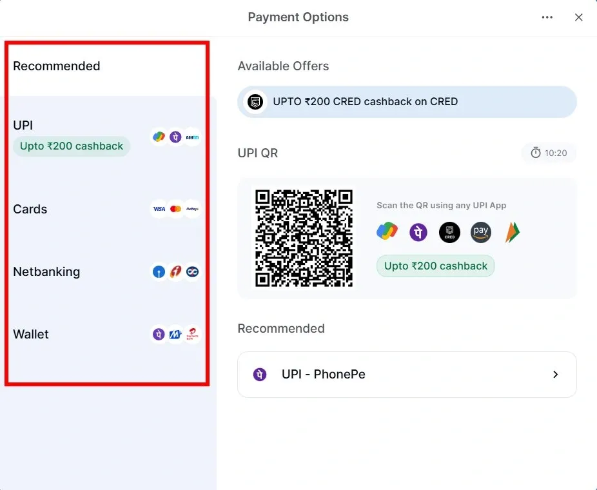Select the Google Pay icon under UPI
This screenshot has height=490, width=597.
[x=158, y=137]
